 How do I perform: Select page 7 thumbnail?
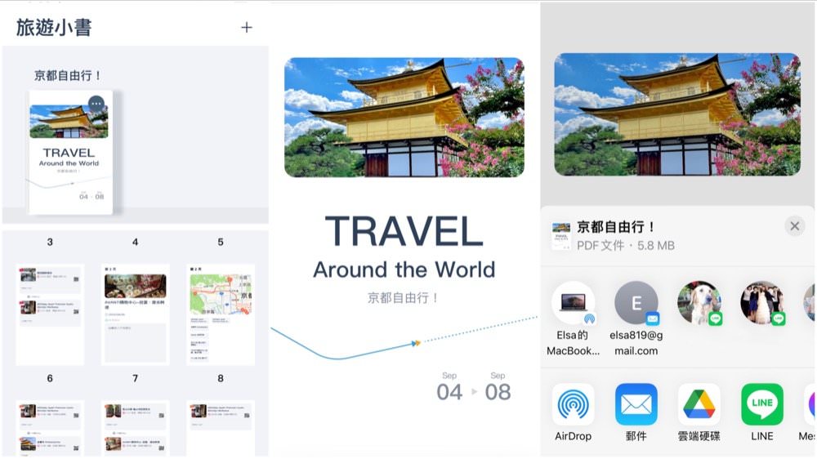(135, 427)
